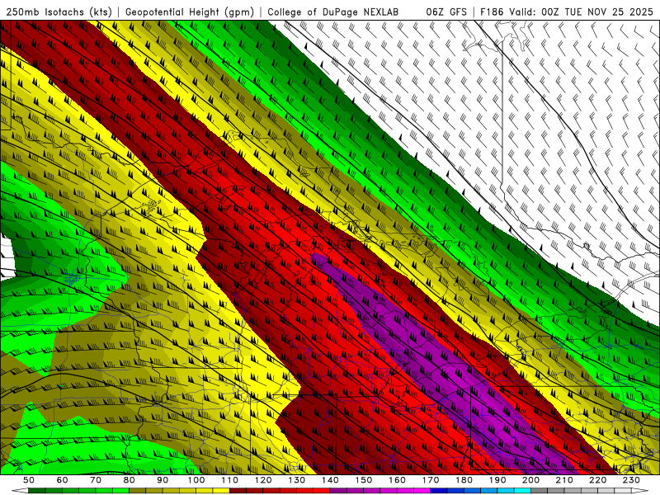This screenshot has height=495, width=660.
Task: Click the 230 value on the color scale
Action: 631,480
